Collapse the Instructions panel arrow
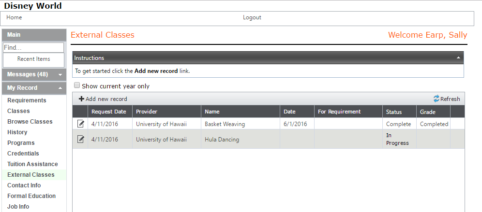482x212 pixels. [x=458, y=57]
